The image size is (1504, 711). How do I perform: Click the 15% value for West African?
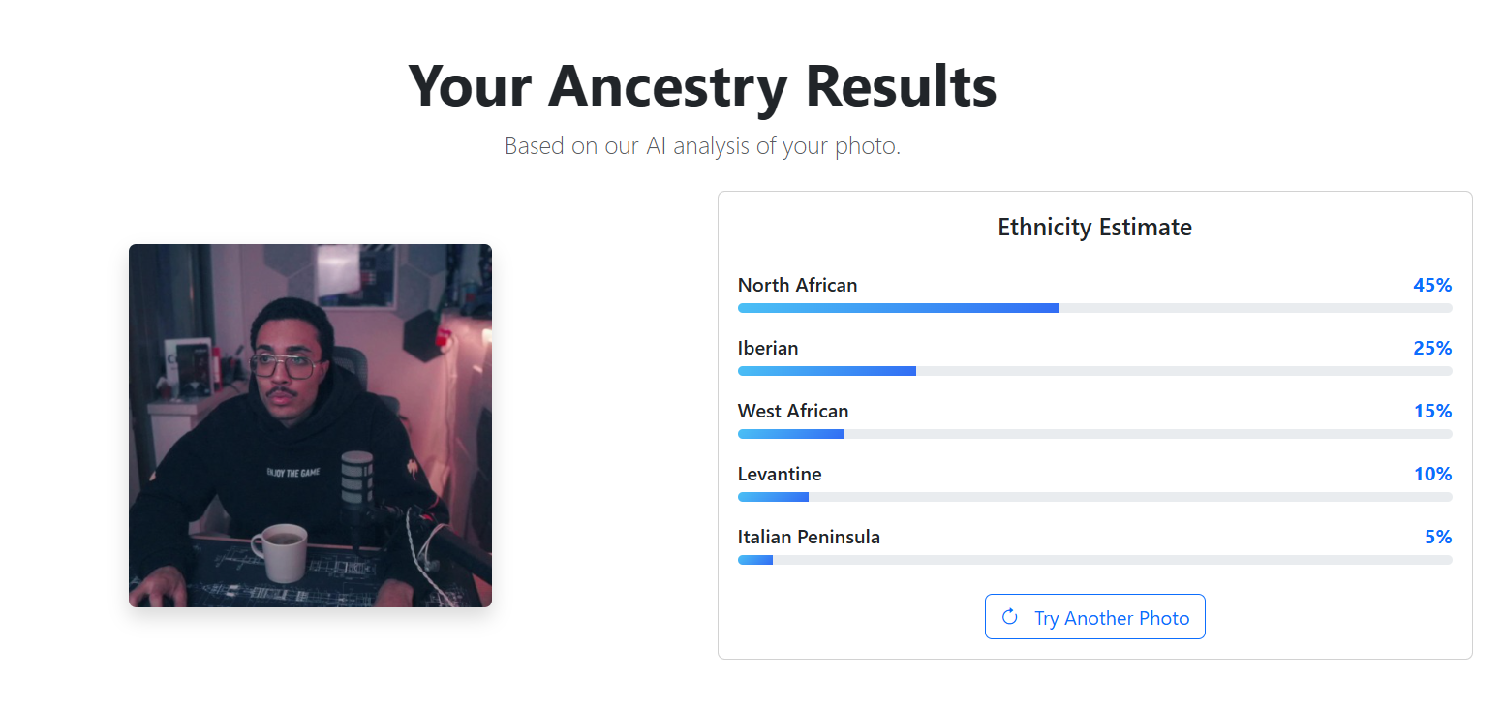click(x=1432, y=411)
